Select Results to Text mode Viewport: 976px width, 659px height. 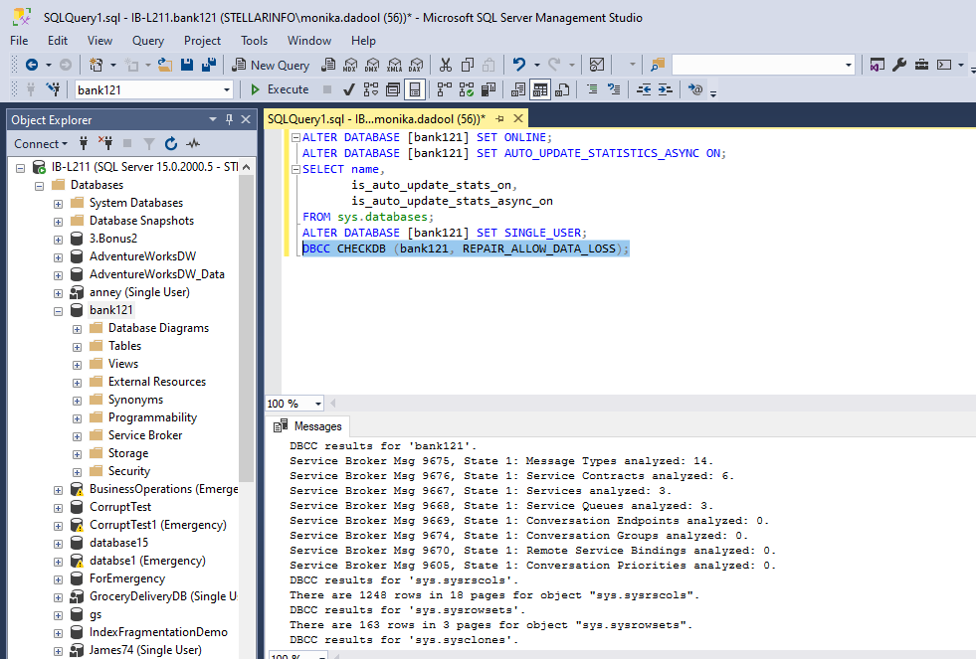(518, 89)
